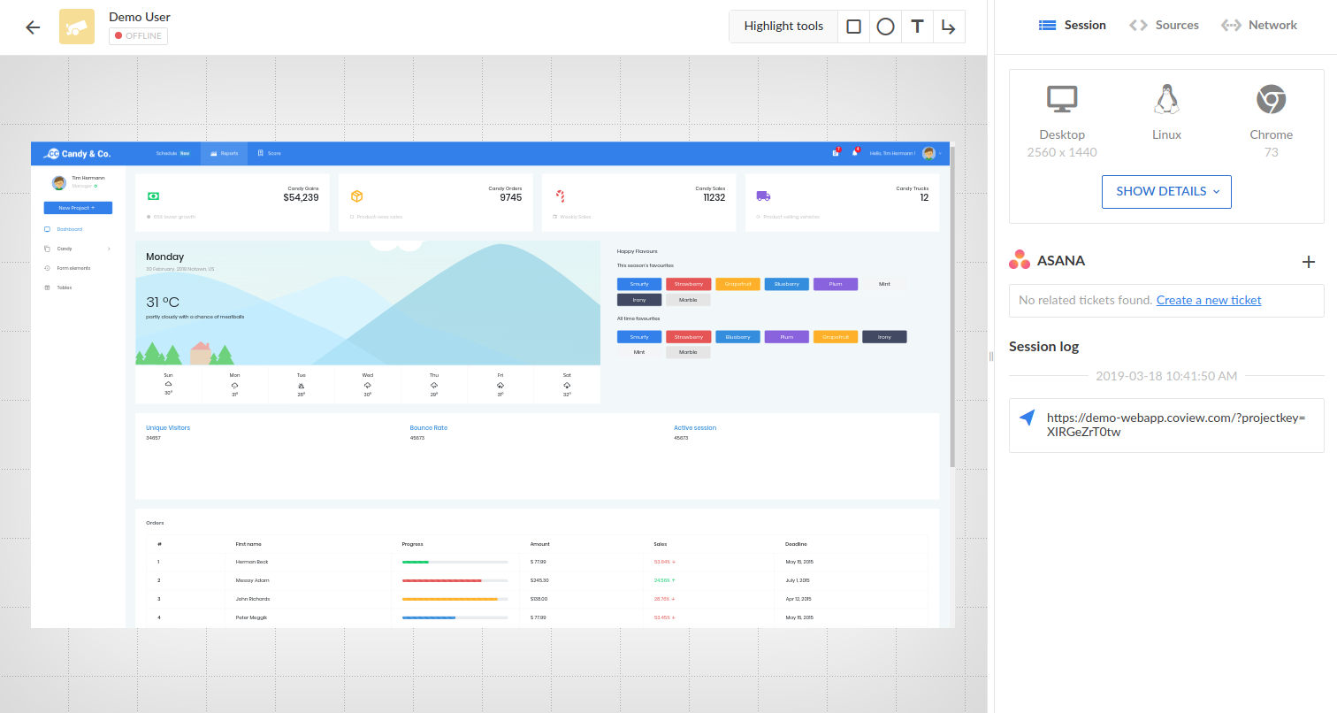Open the Schedule nav item
The image size is (1337, 713).
click(172, 153)
